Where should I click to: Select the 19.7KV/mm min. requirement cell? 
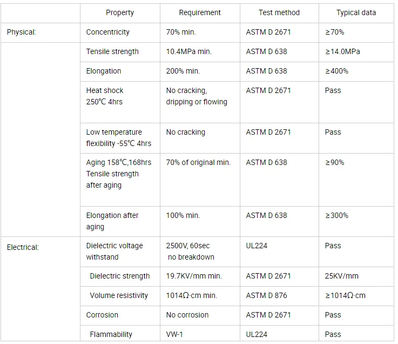(194, 276)
